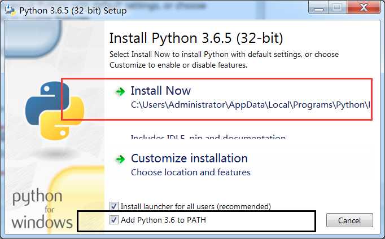Image resolution: width=385 pixels, height=239 pixels.
Task: Cancel the Python setup
Action: coord(349,220)
